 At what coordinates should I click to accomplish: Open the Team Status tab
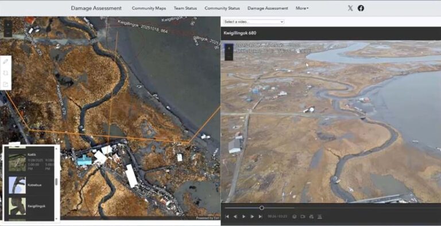[185, 8]
